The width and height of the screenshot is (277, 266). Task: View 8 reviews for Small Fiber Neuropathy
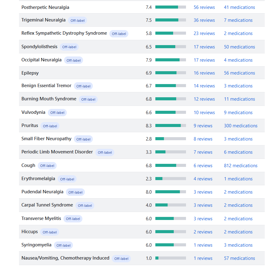coord(203,139)
